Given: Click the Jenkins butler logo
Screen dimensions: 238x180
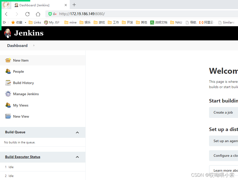Looking at the screenshot, I should pyautogui.click(x=8, y=33).
